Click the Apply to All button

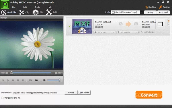click(163, 12)
